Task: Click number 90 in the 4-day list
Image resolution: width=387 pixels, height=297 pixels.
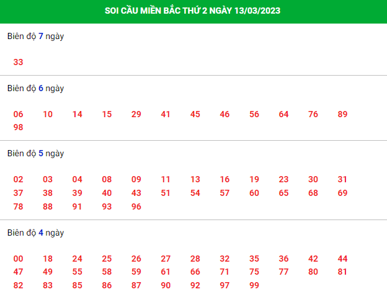Action: click(x=166, y=285)
